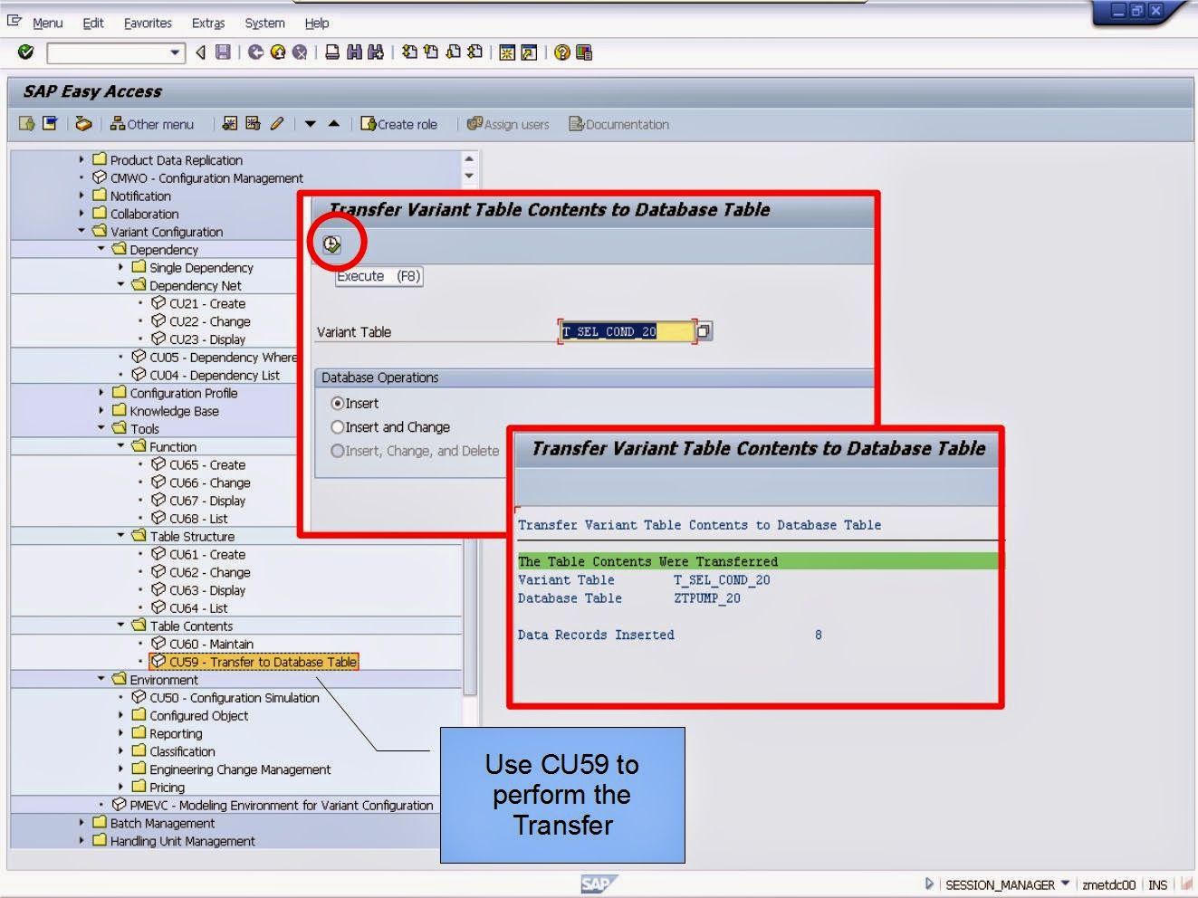The width and height of the screenshot is (1198, 898).
Task: Open the System menu
Action: pyautogui.click(x=264, y=23)
